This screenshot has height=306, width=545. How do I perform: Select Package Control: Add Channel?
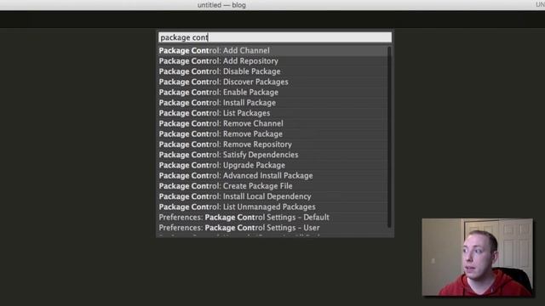tap(272, 51)
